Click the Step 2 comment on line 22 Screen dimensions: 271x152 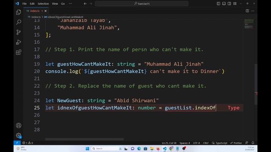pyautogui.click(x=126, y=86)
